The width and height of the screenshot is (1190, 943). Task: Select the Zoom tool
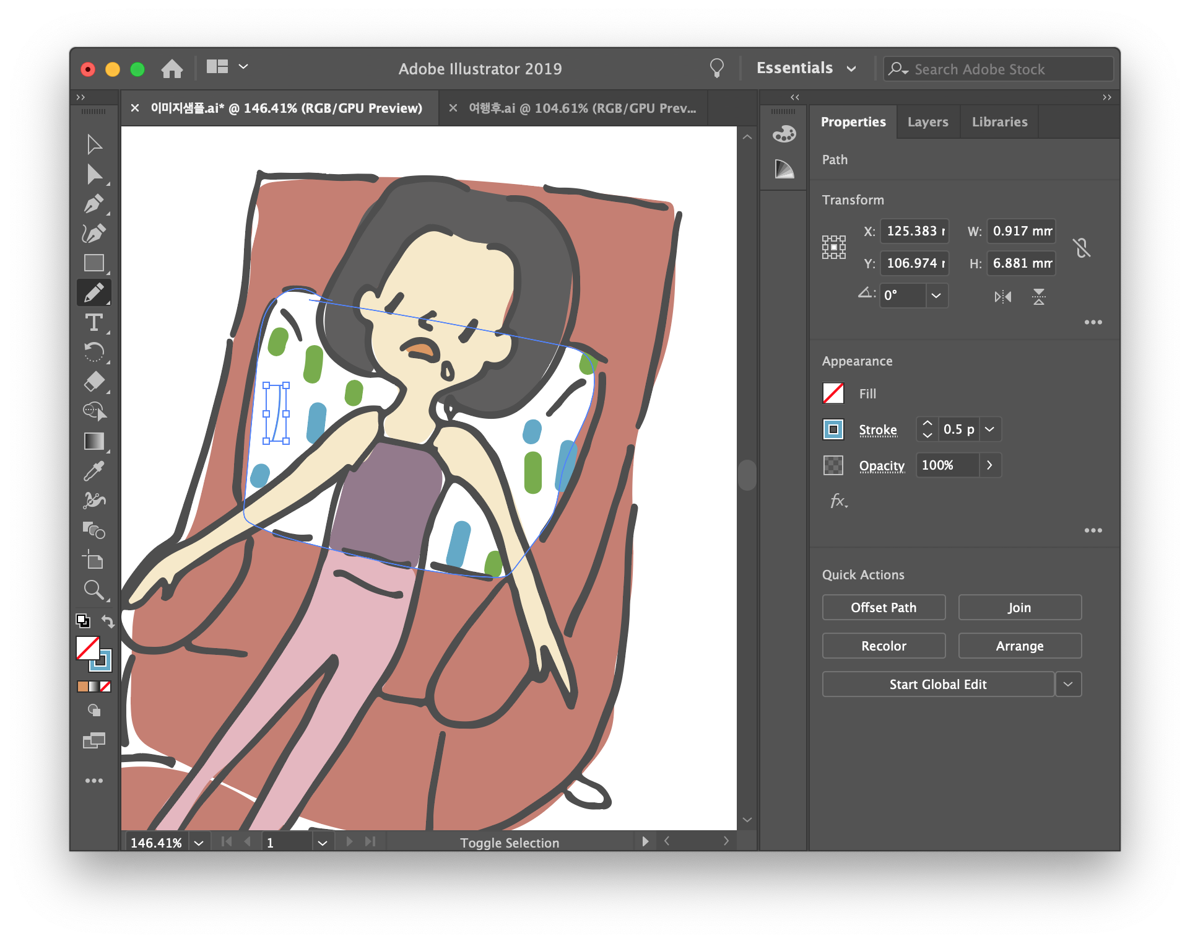(93, 589)
